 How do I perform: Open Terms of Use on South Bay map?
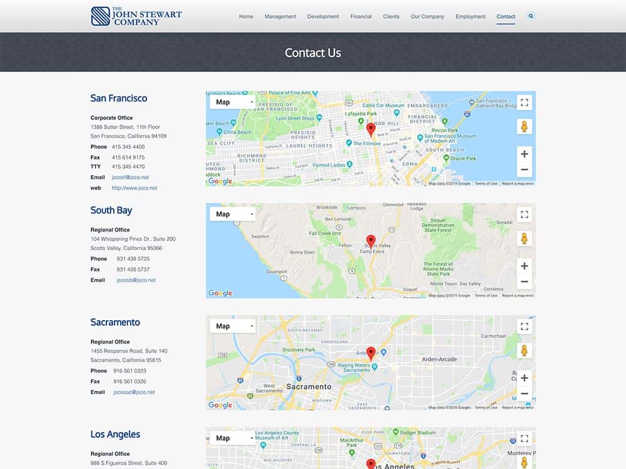(486, 296)
